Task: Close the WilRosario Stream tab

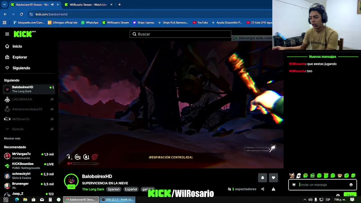Action: pos(111,5)
